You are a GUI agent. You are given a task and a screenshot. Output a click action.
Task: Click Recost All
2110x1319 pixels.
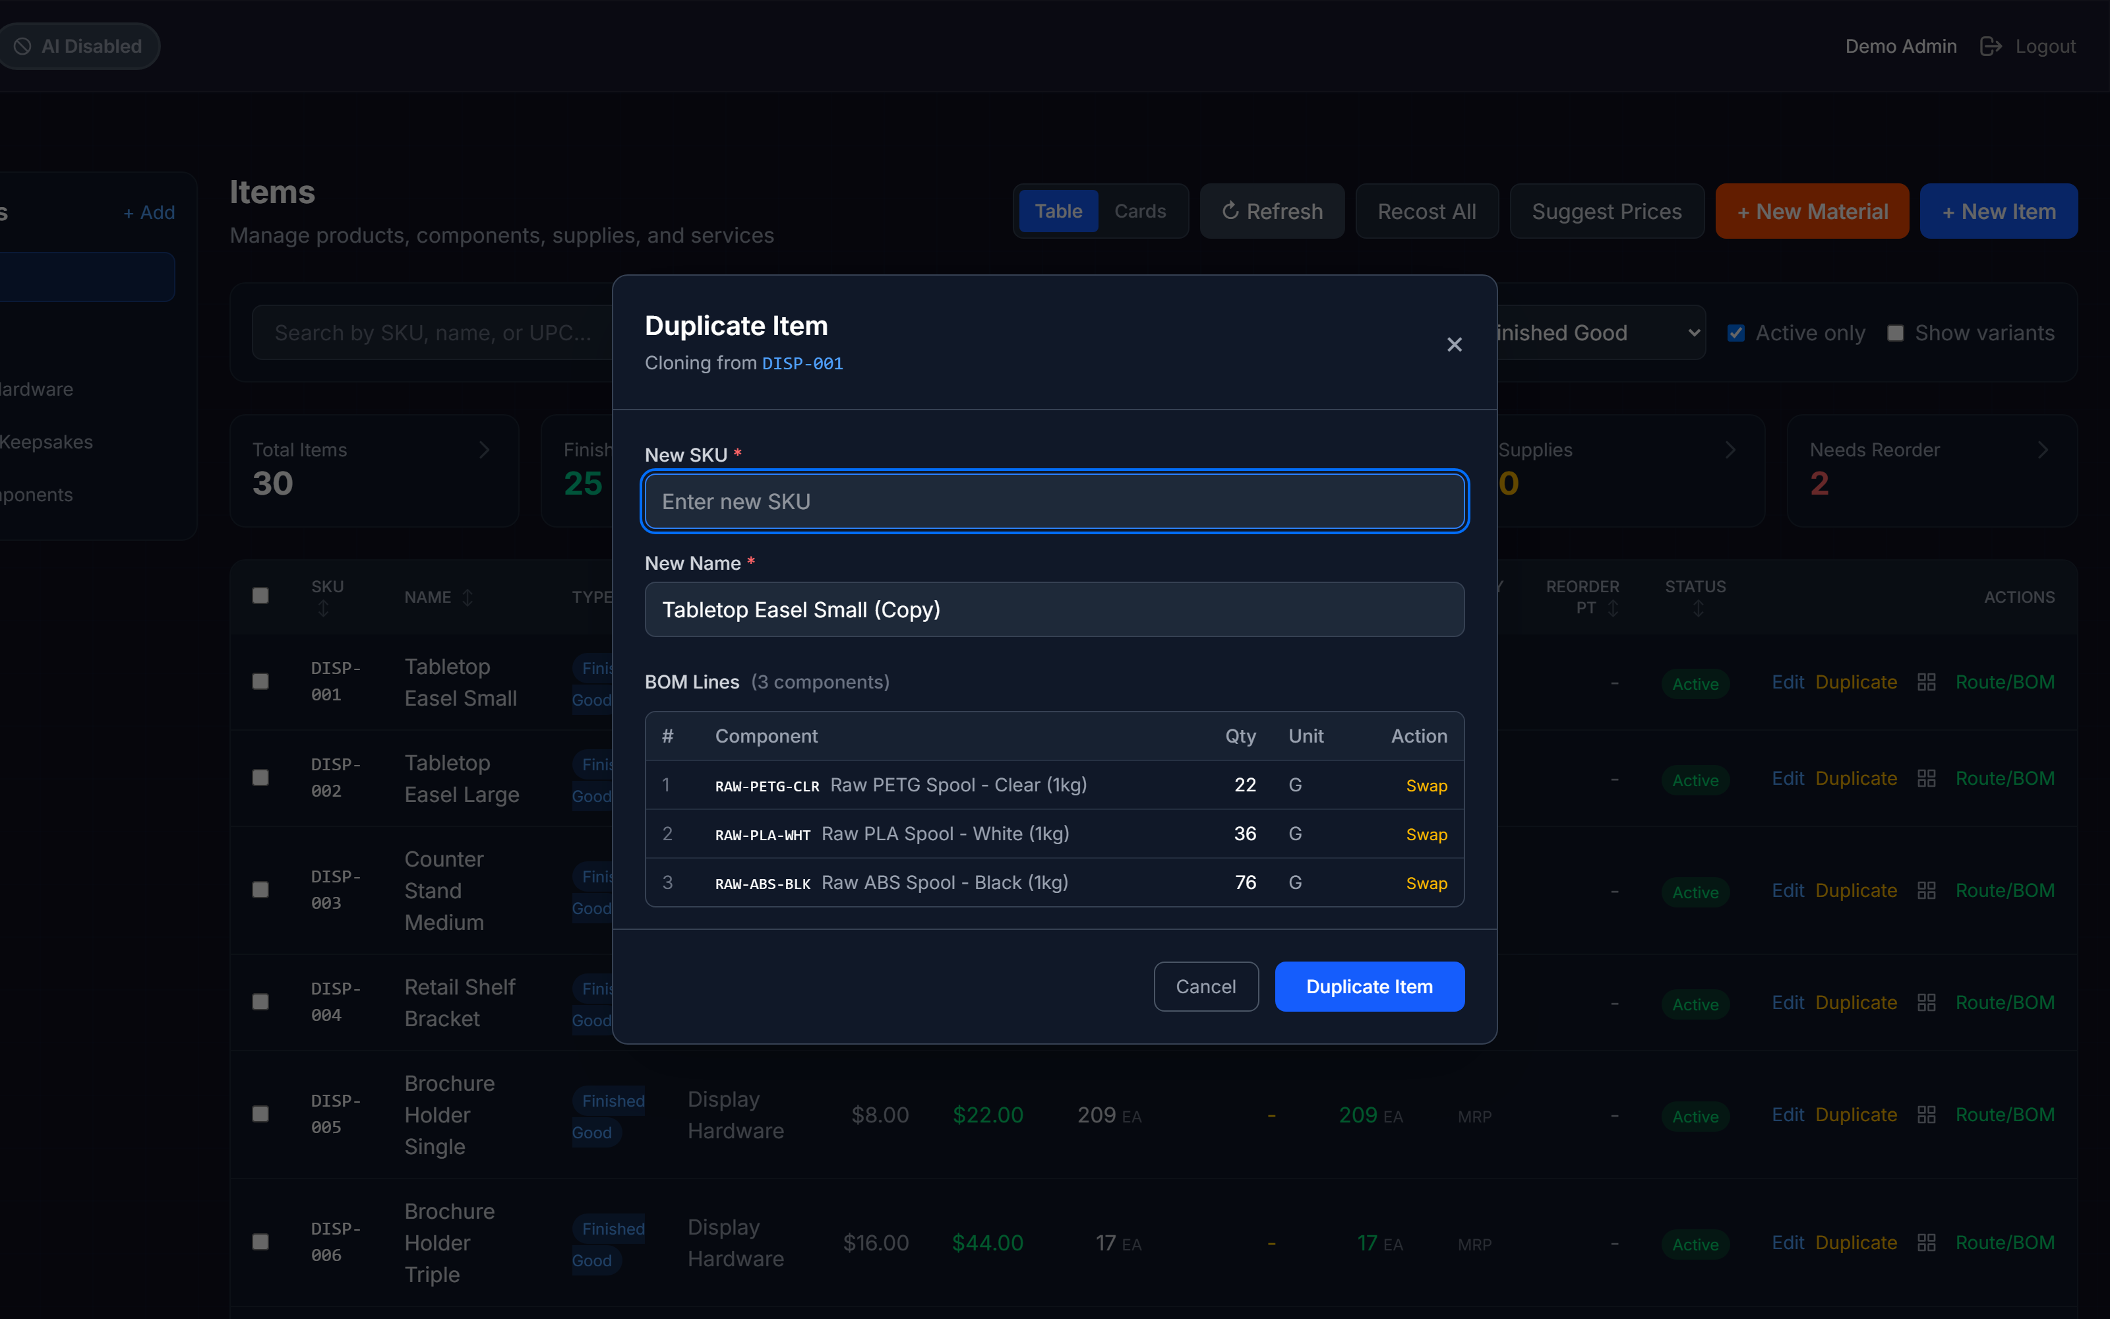click(x=1426, y=211)
